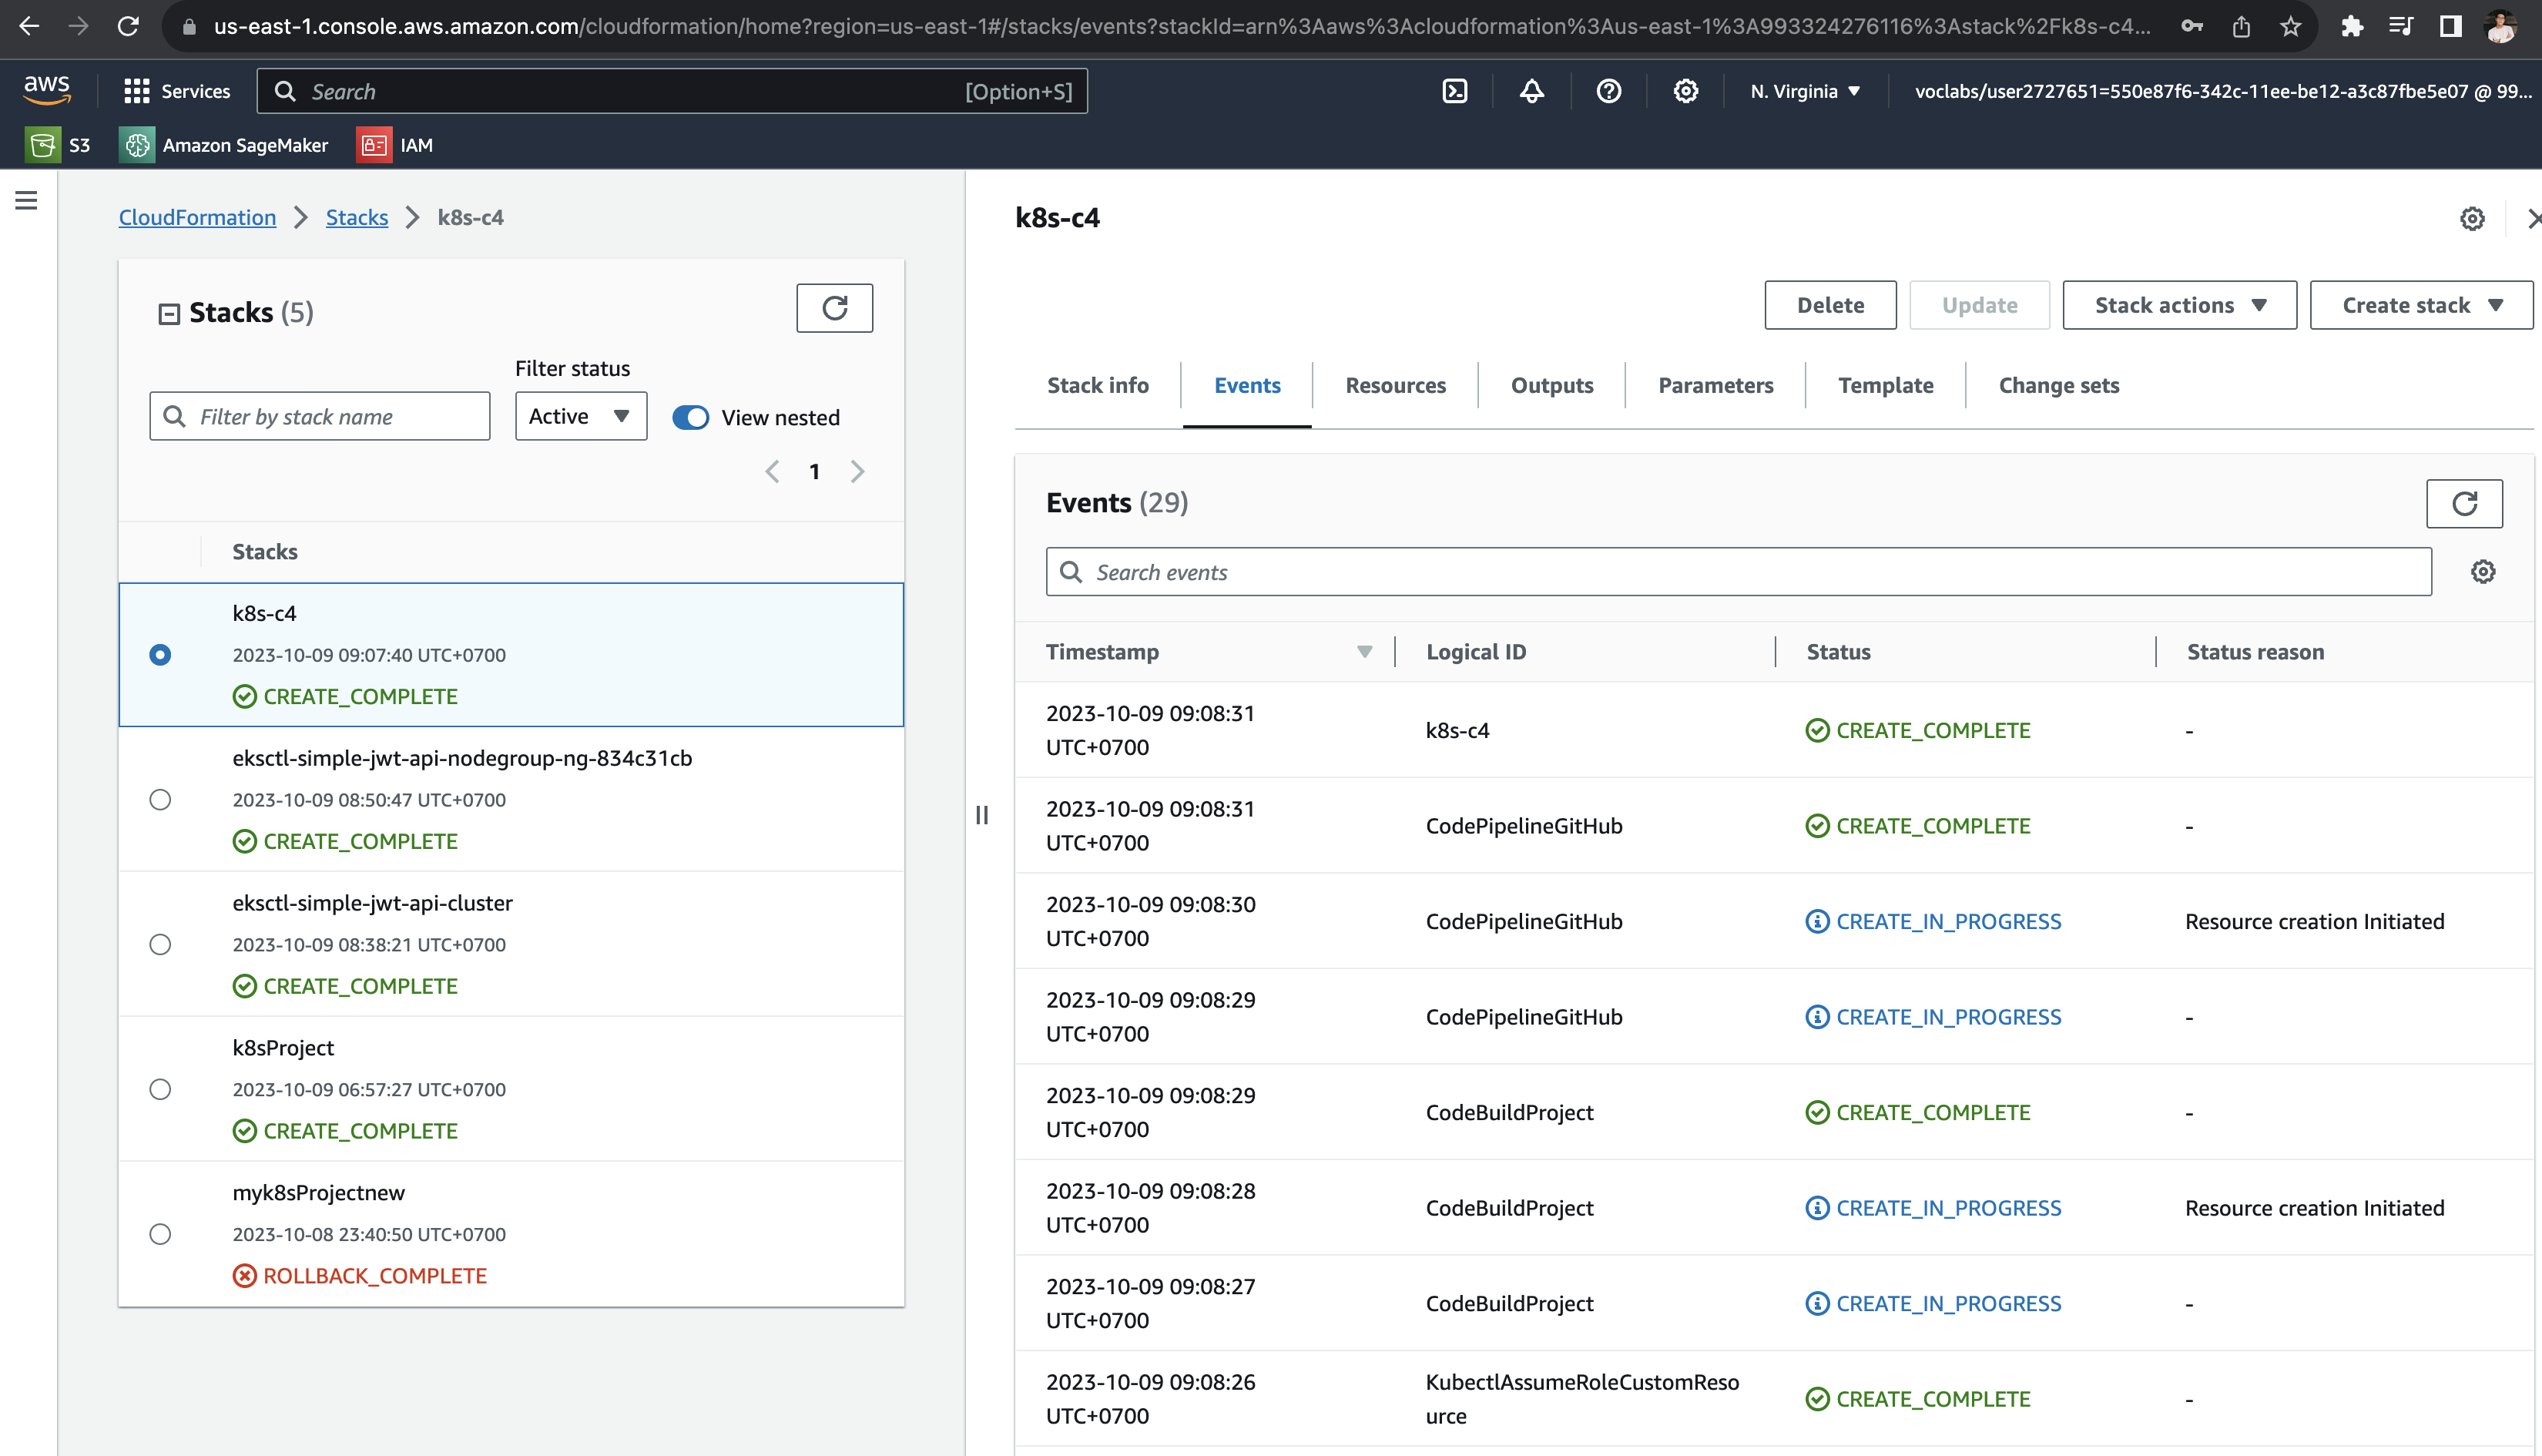Viewport: 2542px width, 1456px height.
Task: Go to next stacks page
Action: coord(857,471)
